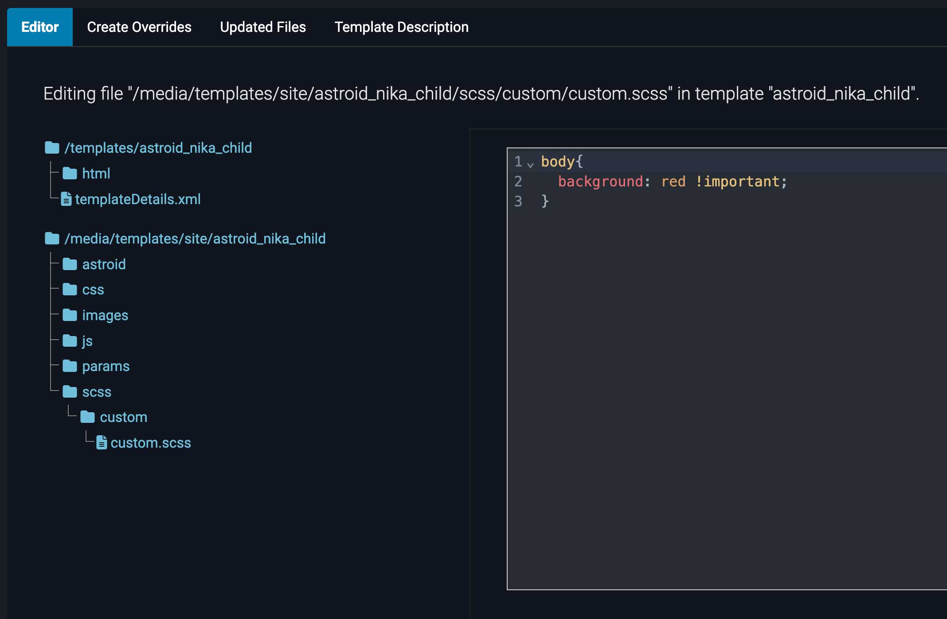Fold the body block at line 1
The height and width of the screenshot is (619, 947).
530,165
